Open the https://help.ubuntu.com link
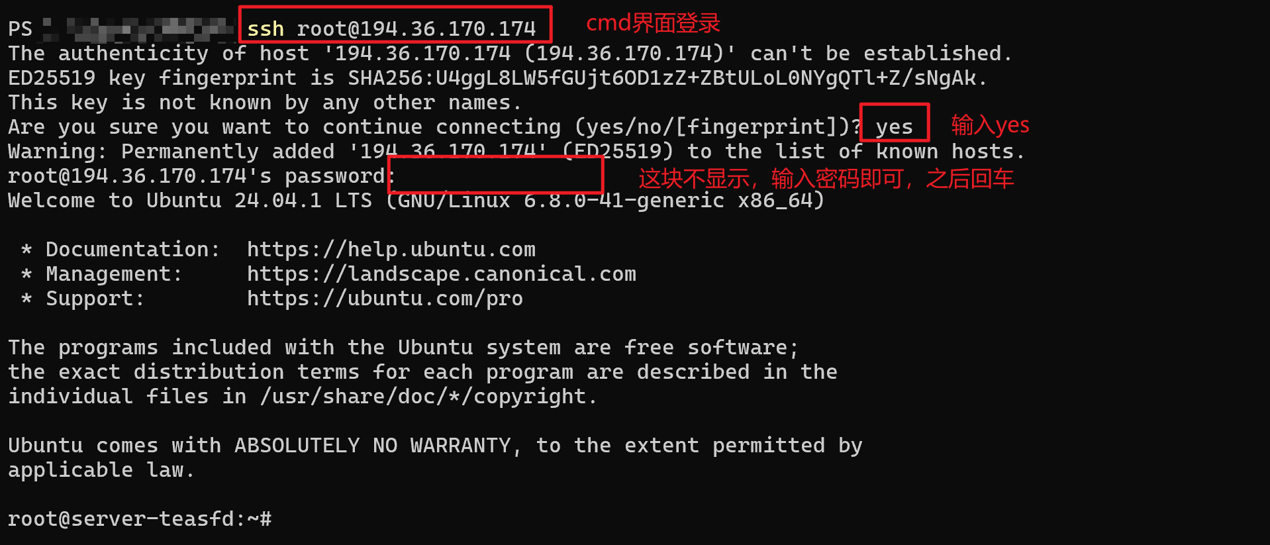This screenshot has width=1270, height=545. [391, 250]
